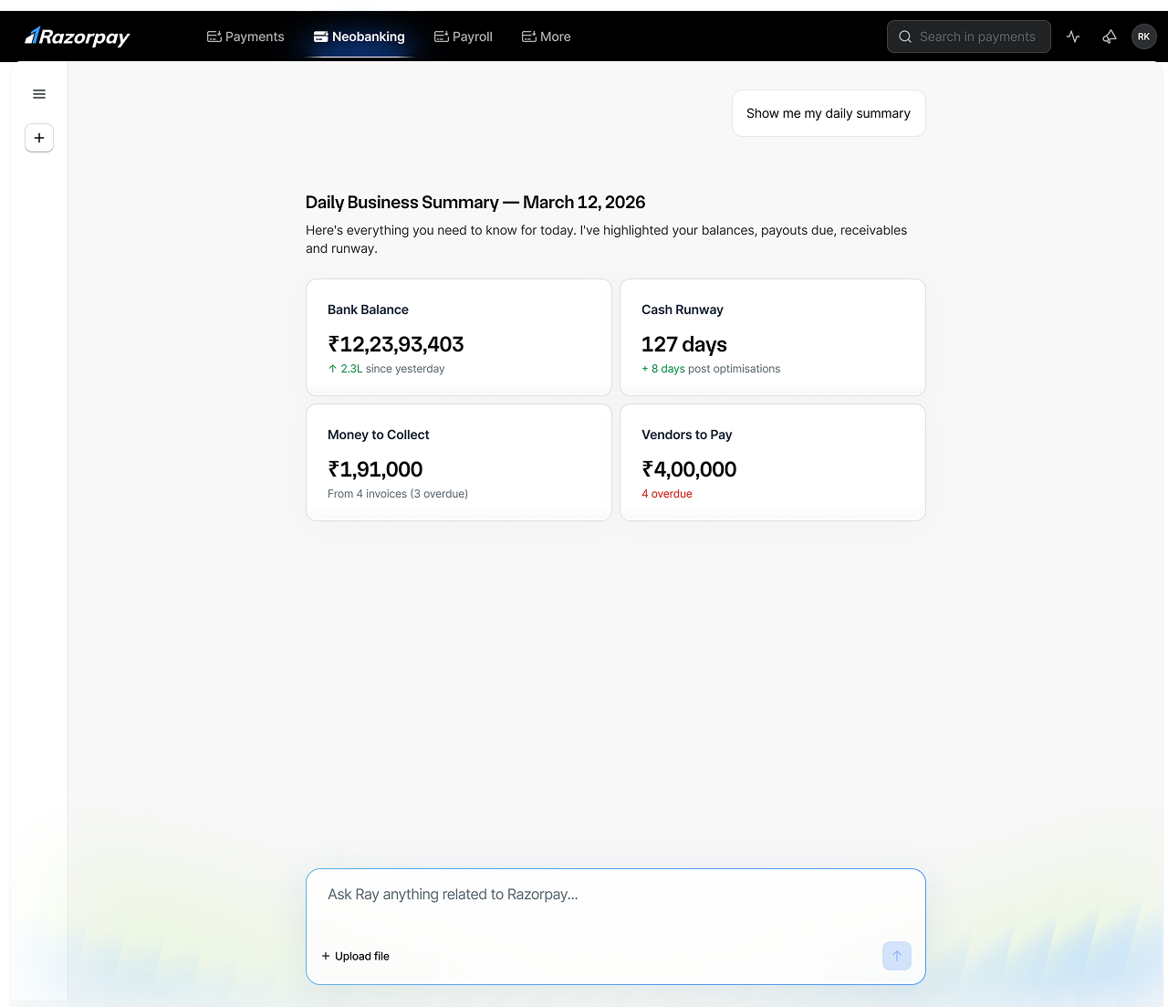This screenshot has height=1007, width=1168.
Task: Select the Money to Collect card
Action: (x=458, y=462)
